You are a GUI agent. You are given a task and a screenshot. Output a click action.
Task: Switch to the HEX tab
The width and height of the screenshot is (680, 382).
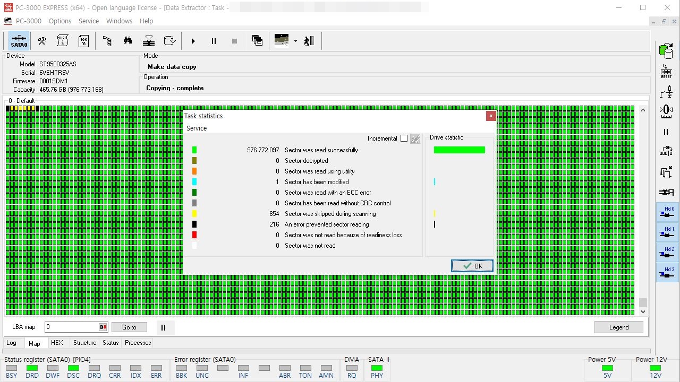57,343
